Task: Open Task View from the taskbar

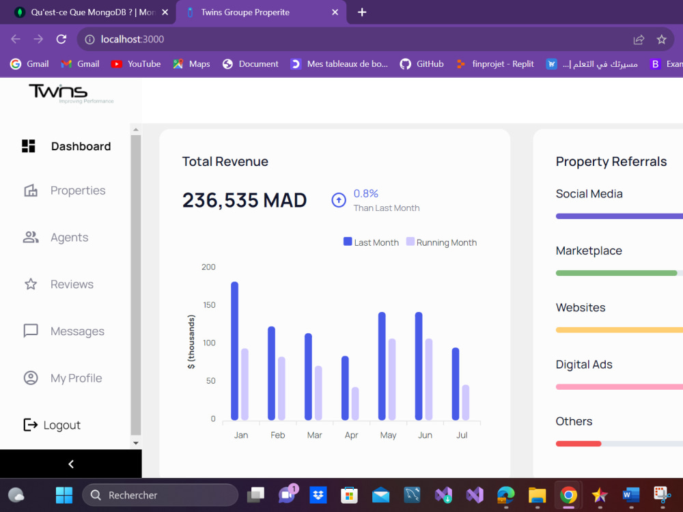Action: coord(255,495)
